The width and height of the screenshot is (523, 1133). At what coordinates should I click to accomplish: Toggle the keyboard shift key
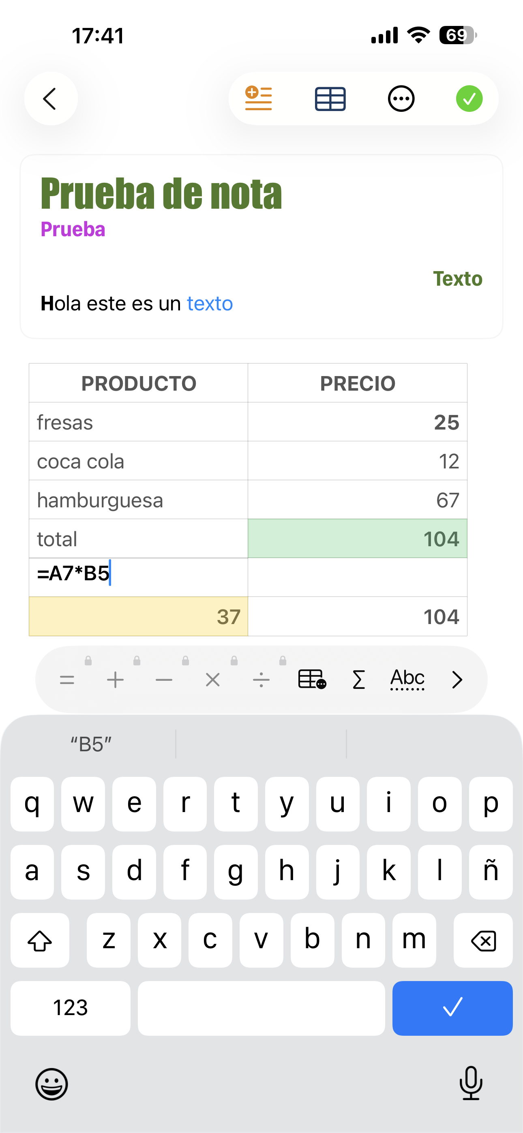pyautogui.click(x=40, y=941)
